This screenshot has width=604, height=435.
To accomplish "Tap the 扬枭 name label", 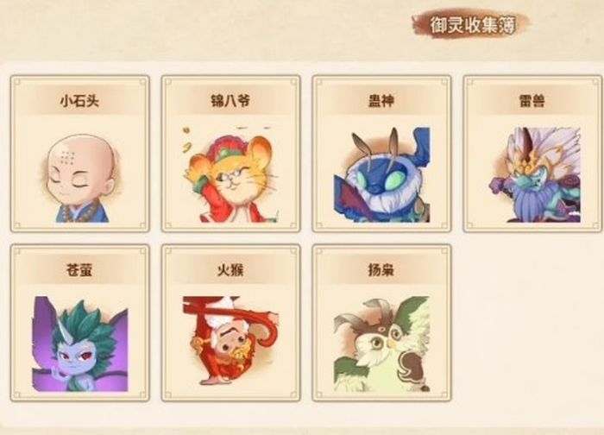I will [x=381, y=269].
